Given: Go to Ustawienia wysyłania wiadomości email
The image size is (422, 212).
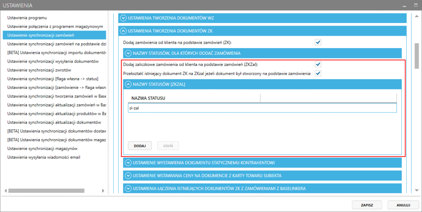Looking at the screenshot, I should [43, 157].
